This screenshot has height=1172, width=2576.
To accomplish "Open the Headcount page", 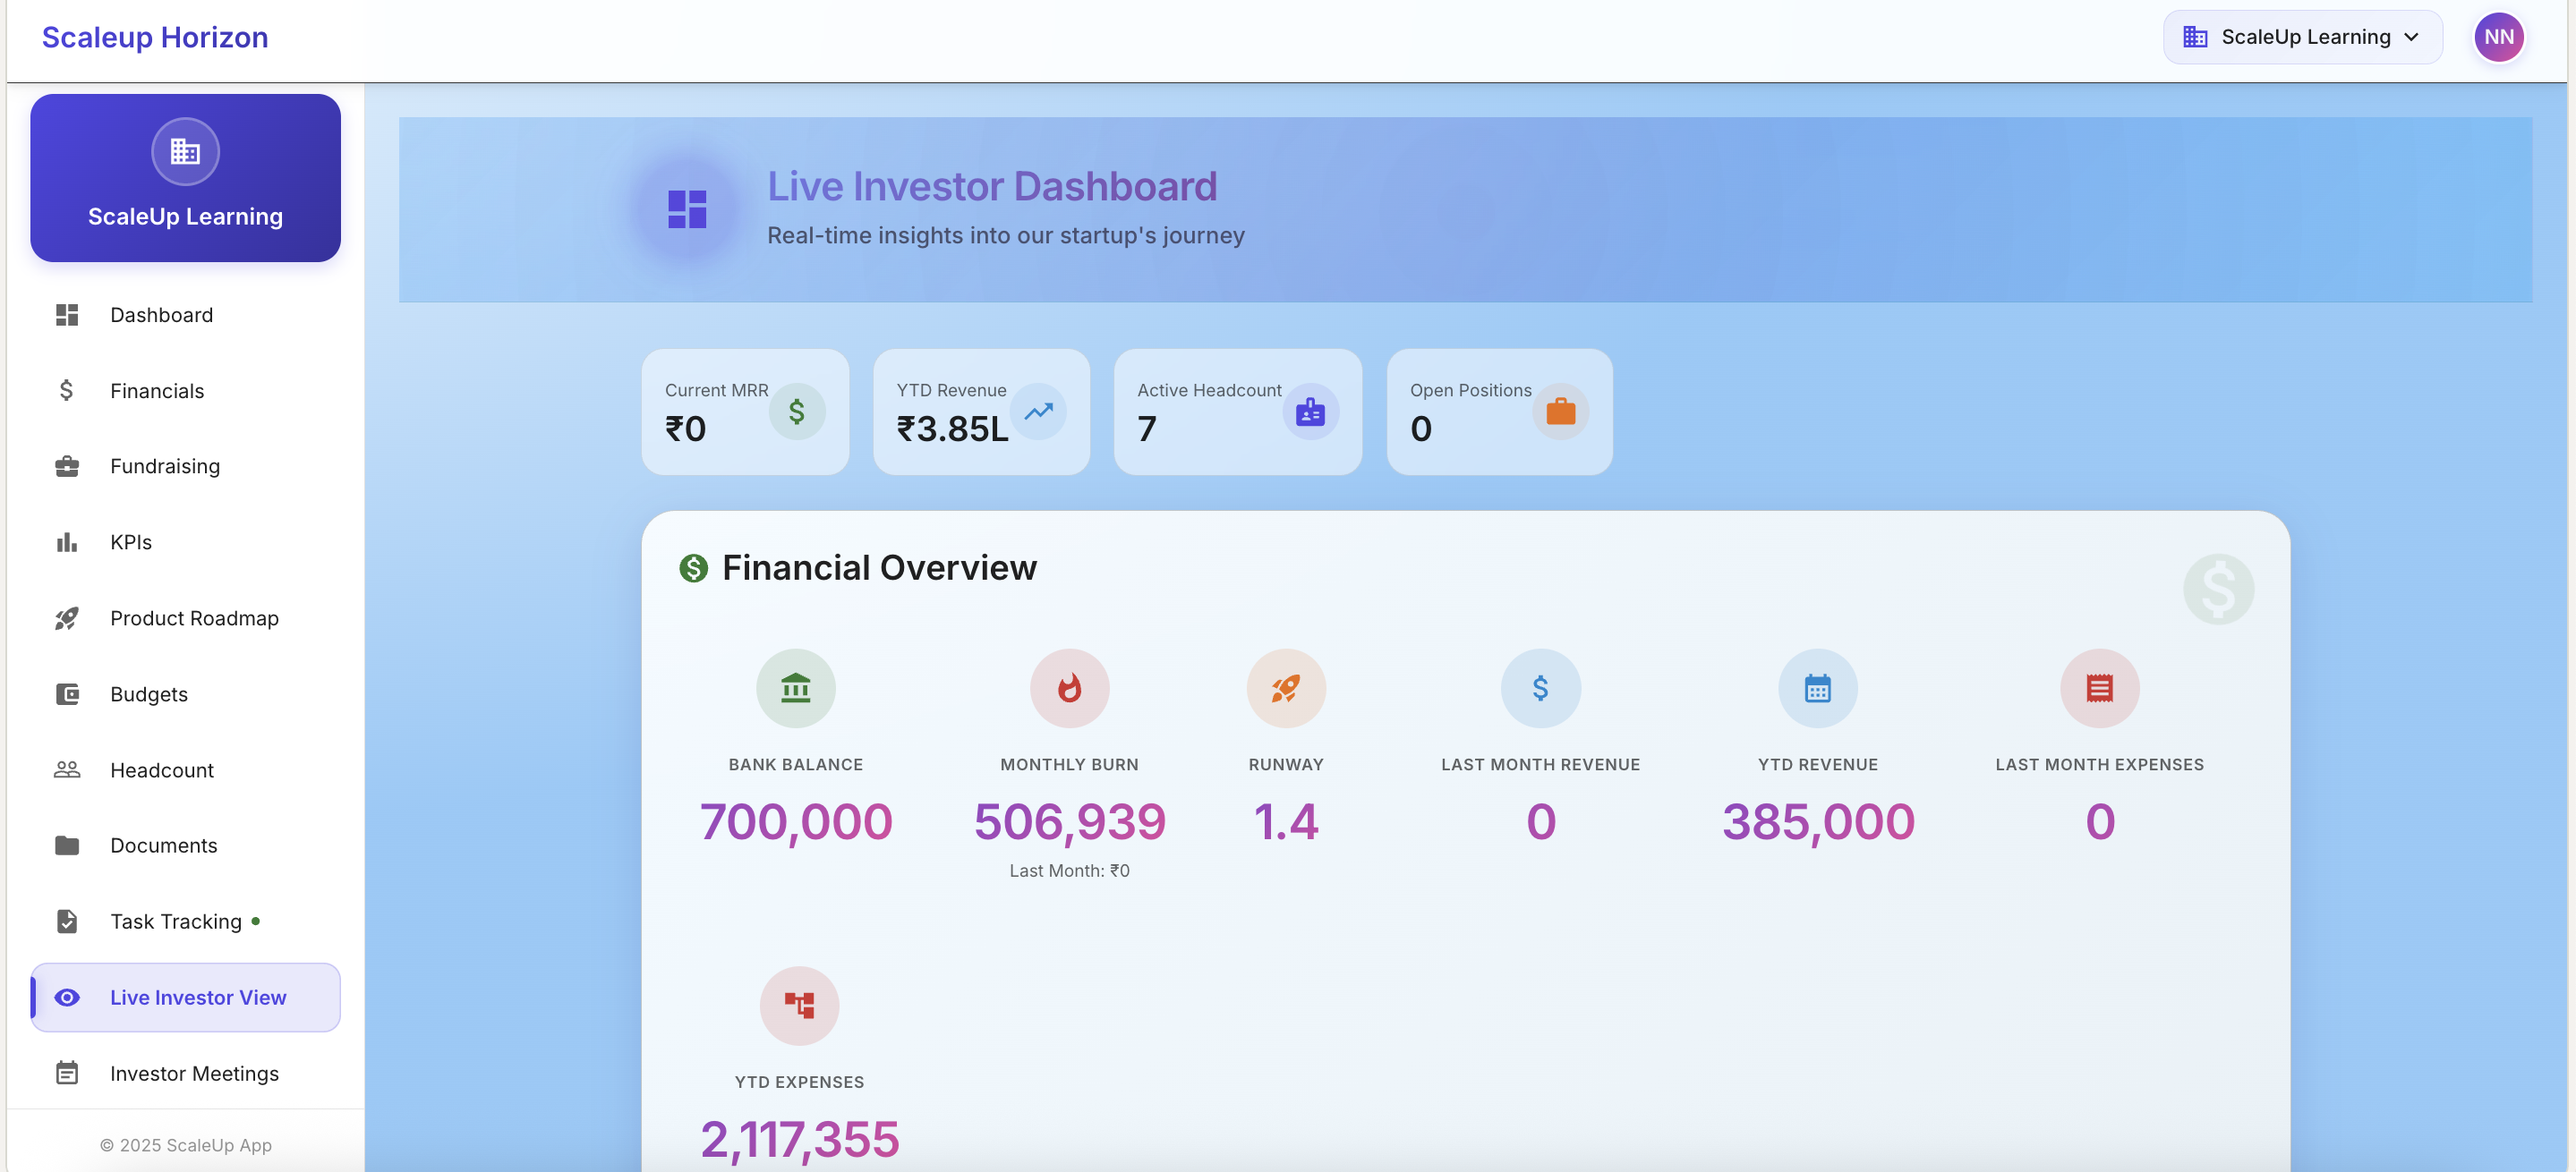I will [185, 769].
